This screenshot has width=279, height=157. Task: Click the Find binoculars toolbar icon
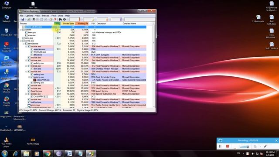(60, 19)
